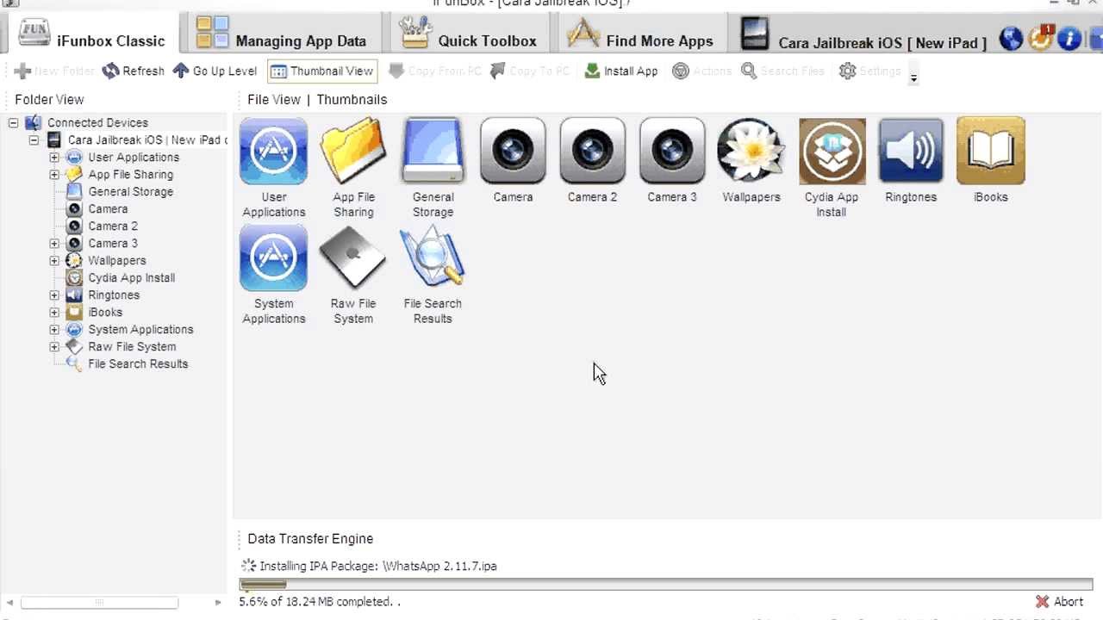This screenshot has height=620, width=1103.
Task: Toggle Thumbnail View mode
Action: click(322, 71)
